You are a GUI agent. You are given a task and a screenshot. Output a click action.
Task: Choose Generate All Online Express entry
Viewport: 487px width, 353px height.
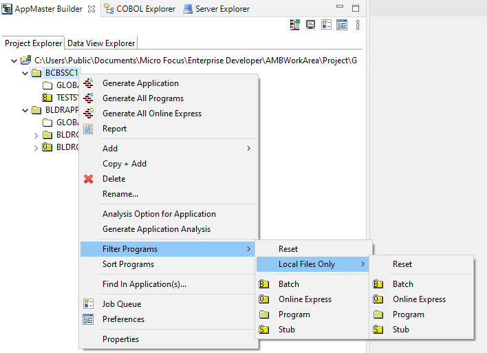click(x=169, y=114)
